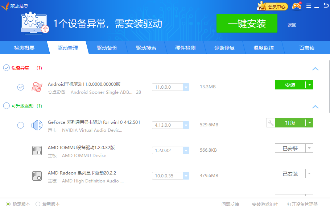Click the 529.6MB size value
The width and height of the screenshot is (330, 206).
pyautogui.click(x=209, y=125)
